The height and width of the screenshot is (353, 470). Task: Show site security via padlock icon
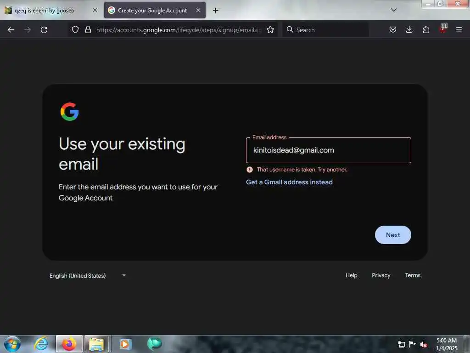click(x=88, y=29)
